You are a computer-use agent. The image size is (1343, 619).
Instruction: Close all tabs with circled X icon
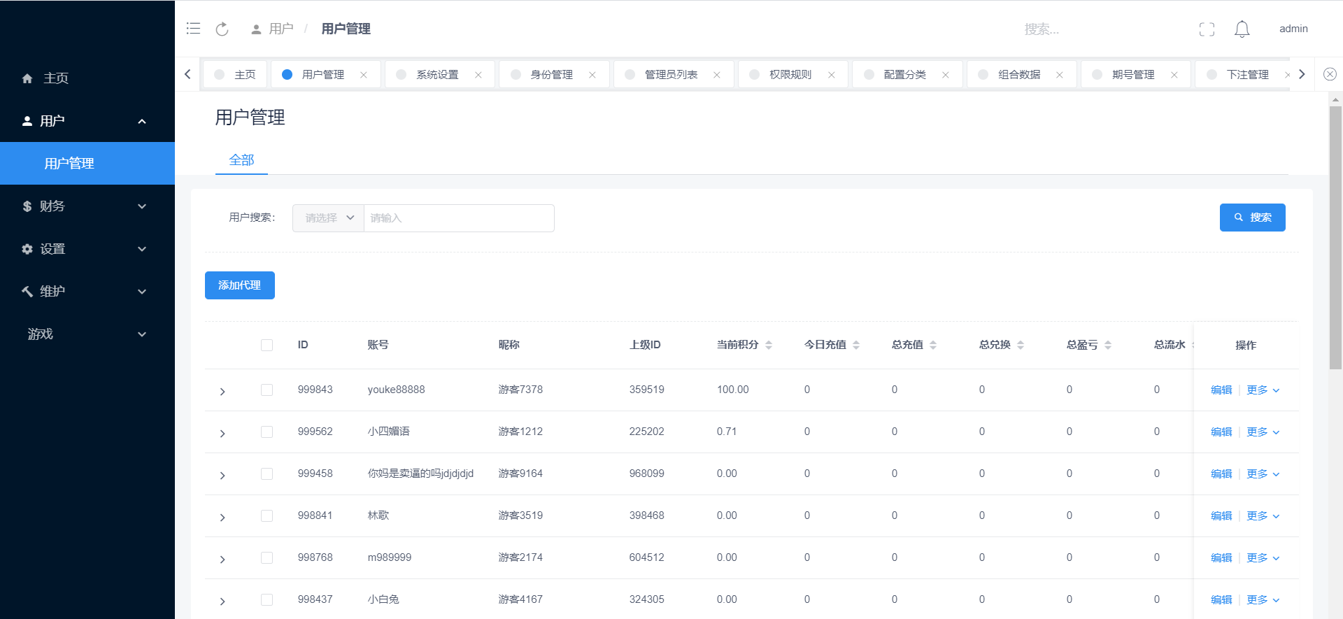[1330, 74]
